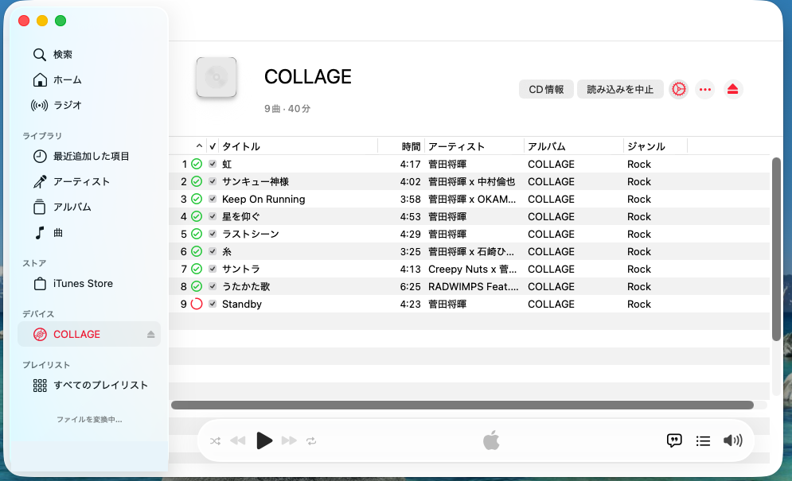Viewport: 792px width, 481px height.
Task: Click the vertical scrollbar of track list
Action: click(776, 250)
